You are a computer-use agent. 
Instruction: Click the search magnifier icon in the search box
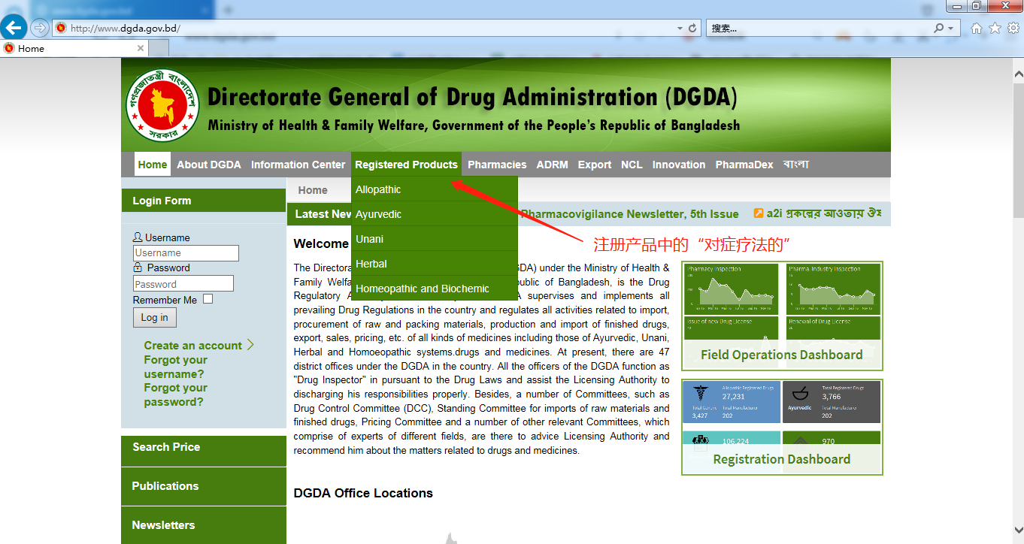click(939, 28)
